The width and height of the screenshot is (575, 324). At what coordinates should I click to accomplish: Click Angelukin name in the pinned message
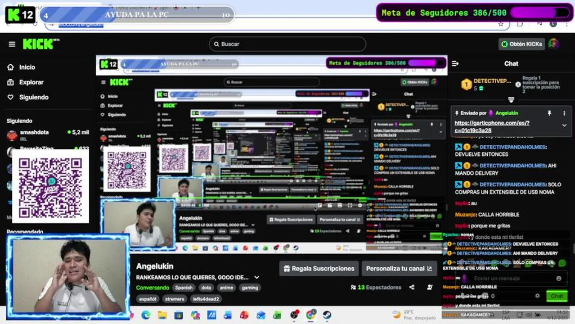pos(507,113)
